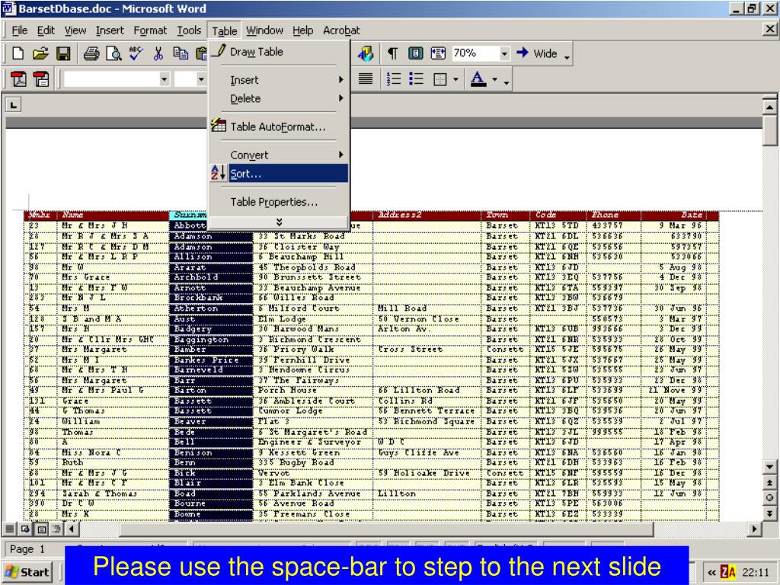Open the File menu
The height and width of the screenshot is (585, 780).
pyautogui.click(x=19, y=30)
